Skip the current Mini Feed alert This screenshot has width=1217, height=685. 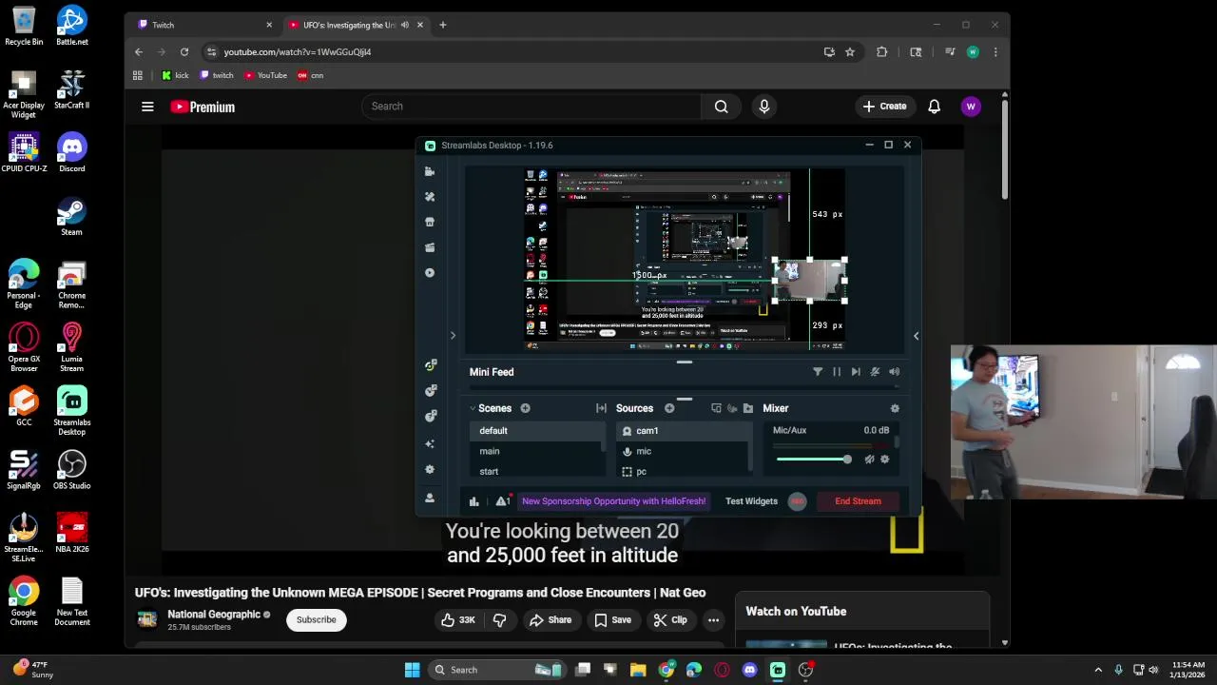(856, 372)
